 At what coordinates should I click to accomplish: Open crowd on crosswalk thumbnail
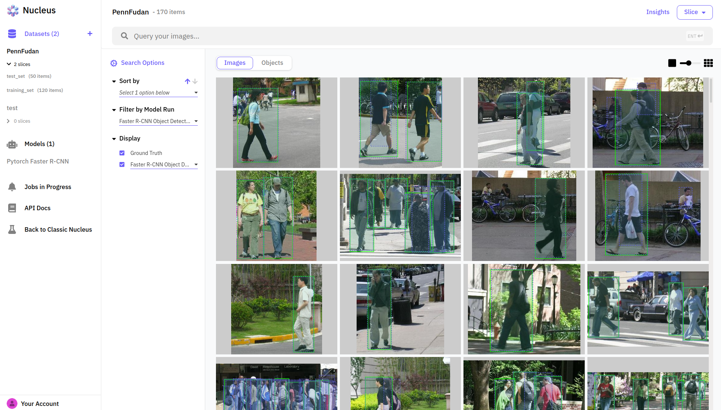(400, 216)
